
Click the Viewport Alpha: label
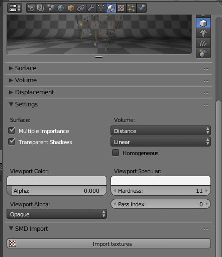click(x=30, y=204)
